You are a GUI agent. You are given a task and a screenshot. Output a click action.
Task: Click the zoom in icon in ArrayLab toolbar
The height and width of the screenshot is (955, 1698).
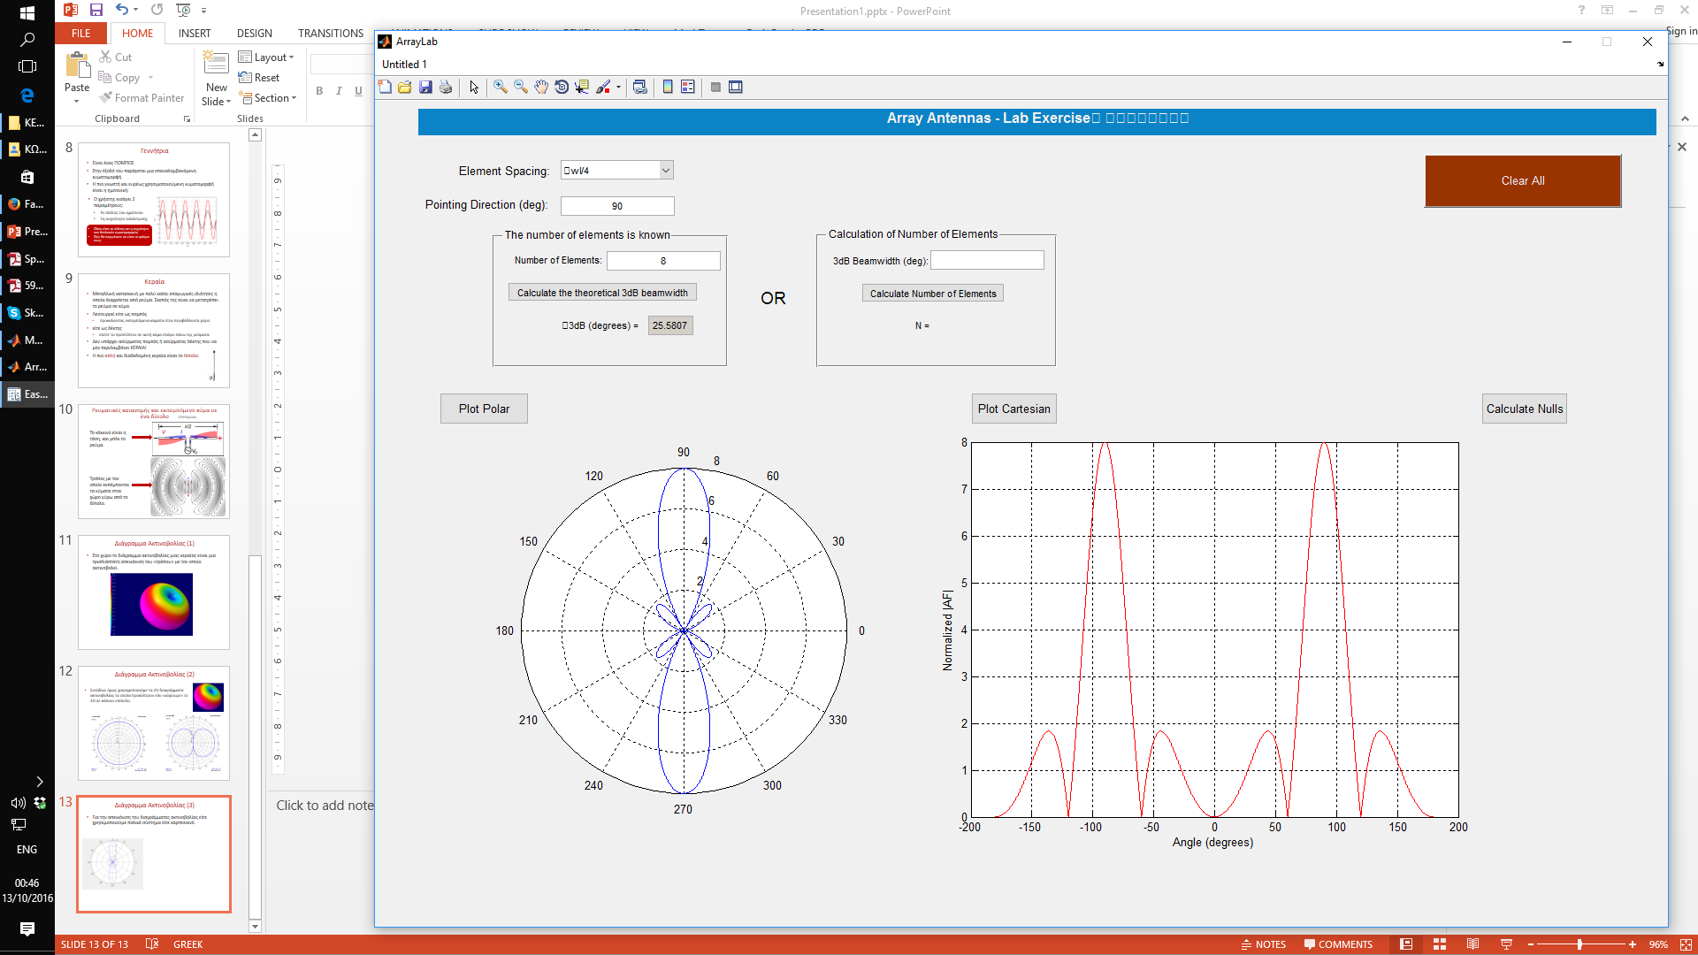click(x=501, y=87)
